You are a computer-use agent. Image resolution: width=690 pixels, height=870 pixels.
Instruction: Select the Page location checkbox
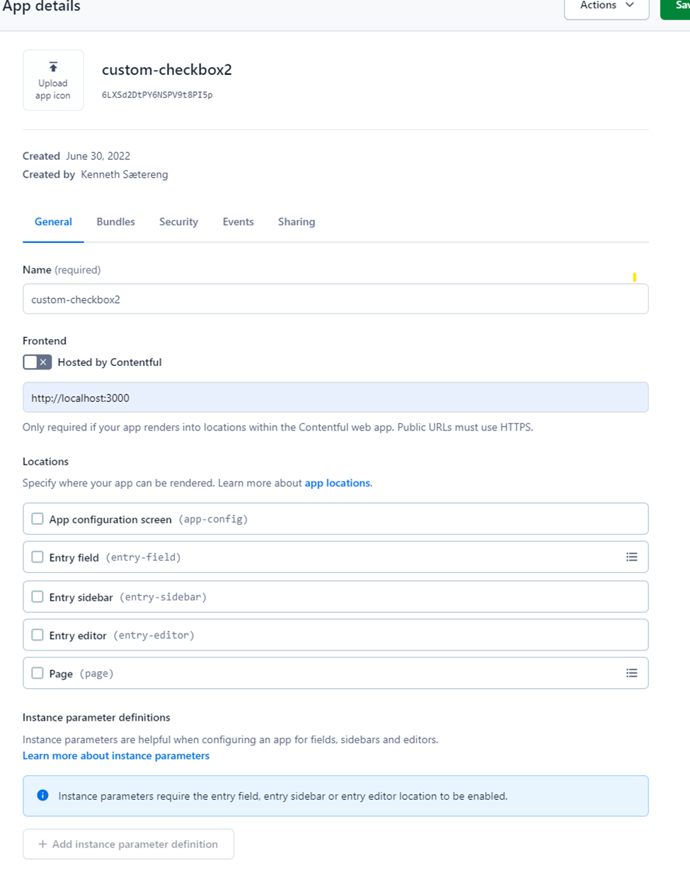click(38, 673)
